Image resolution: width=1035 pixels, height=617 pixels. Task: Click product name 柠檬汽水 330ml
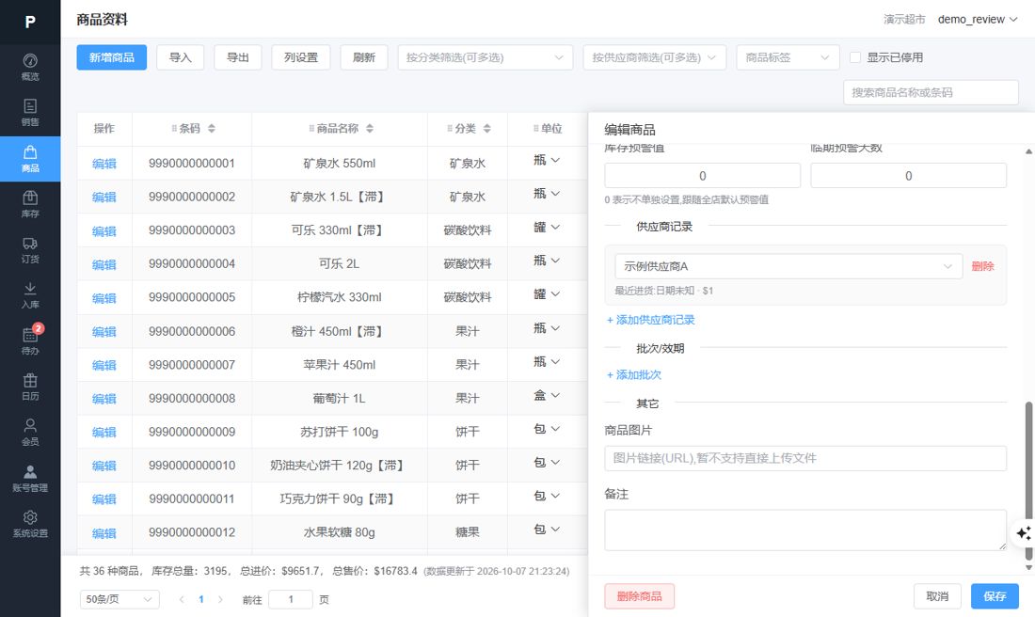pyautogui.click(x=340, y=297)
